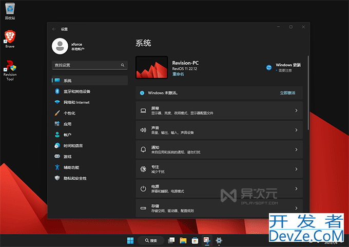The width and height of the screenshot is (349, 247).
Task: Open 隐私和安全性 in the sidebar
Action: (x=90, y=178)
